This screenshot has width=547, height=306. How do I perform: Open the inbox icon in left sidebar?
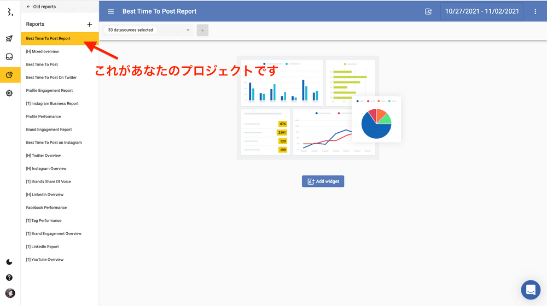coord(9,57)
